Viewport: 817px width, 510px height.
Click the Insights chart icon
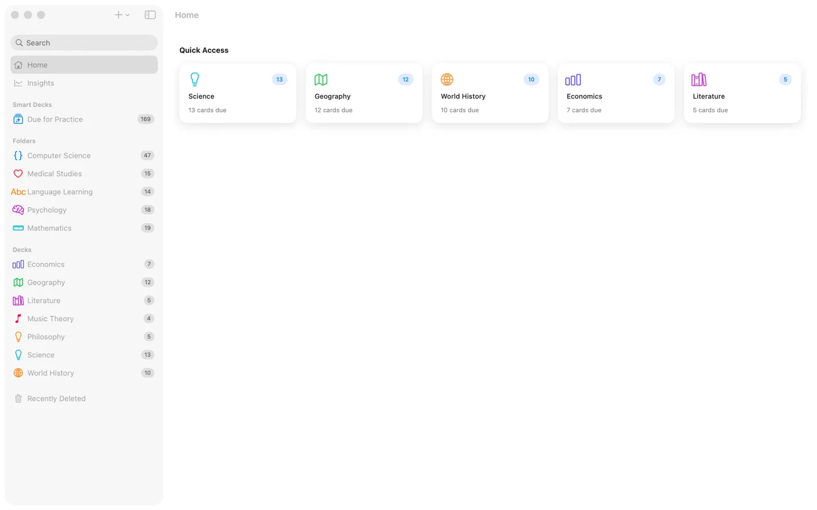coord(18,83)
